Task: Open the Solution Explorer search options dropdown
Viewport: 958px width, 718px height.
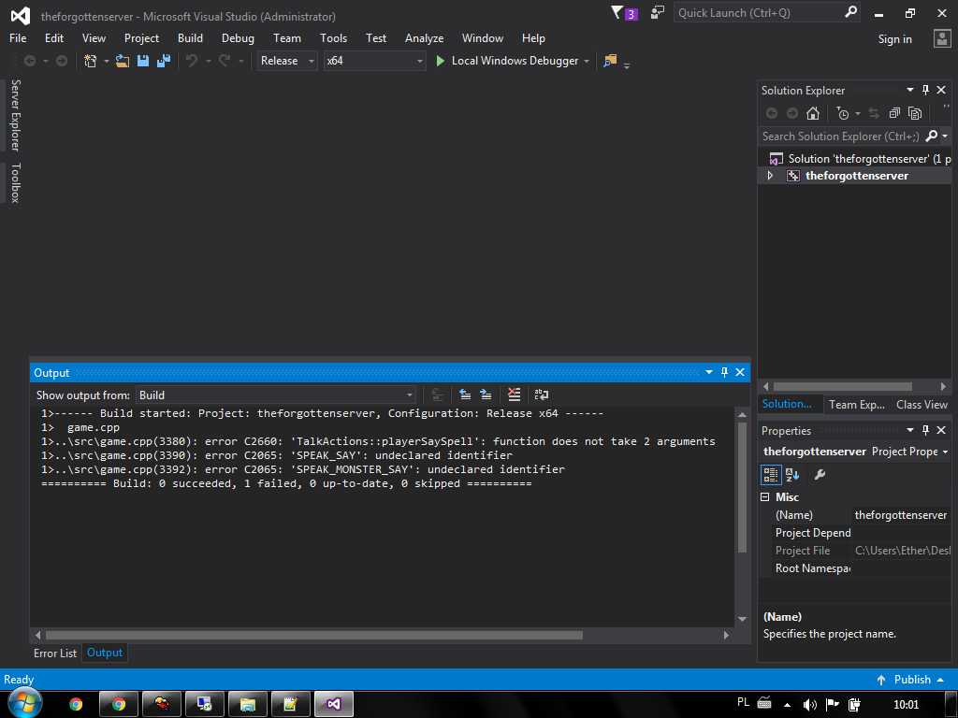Action: (945, 136)
